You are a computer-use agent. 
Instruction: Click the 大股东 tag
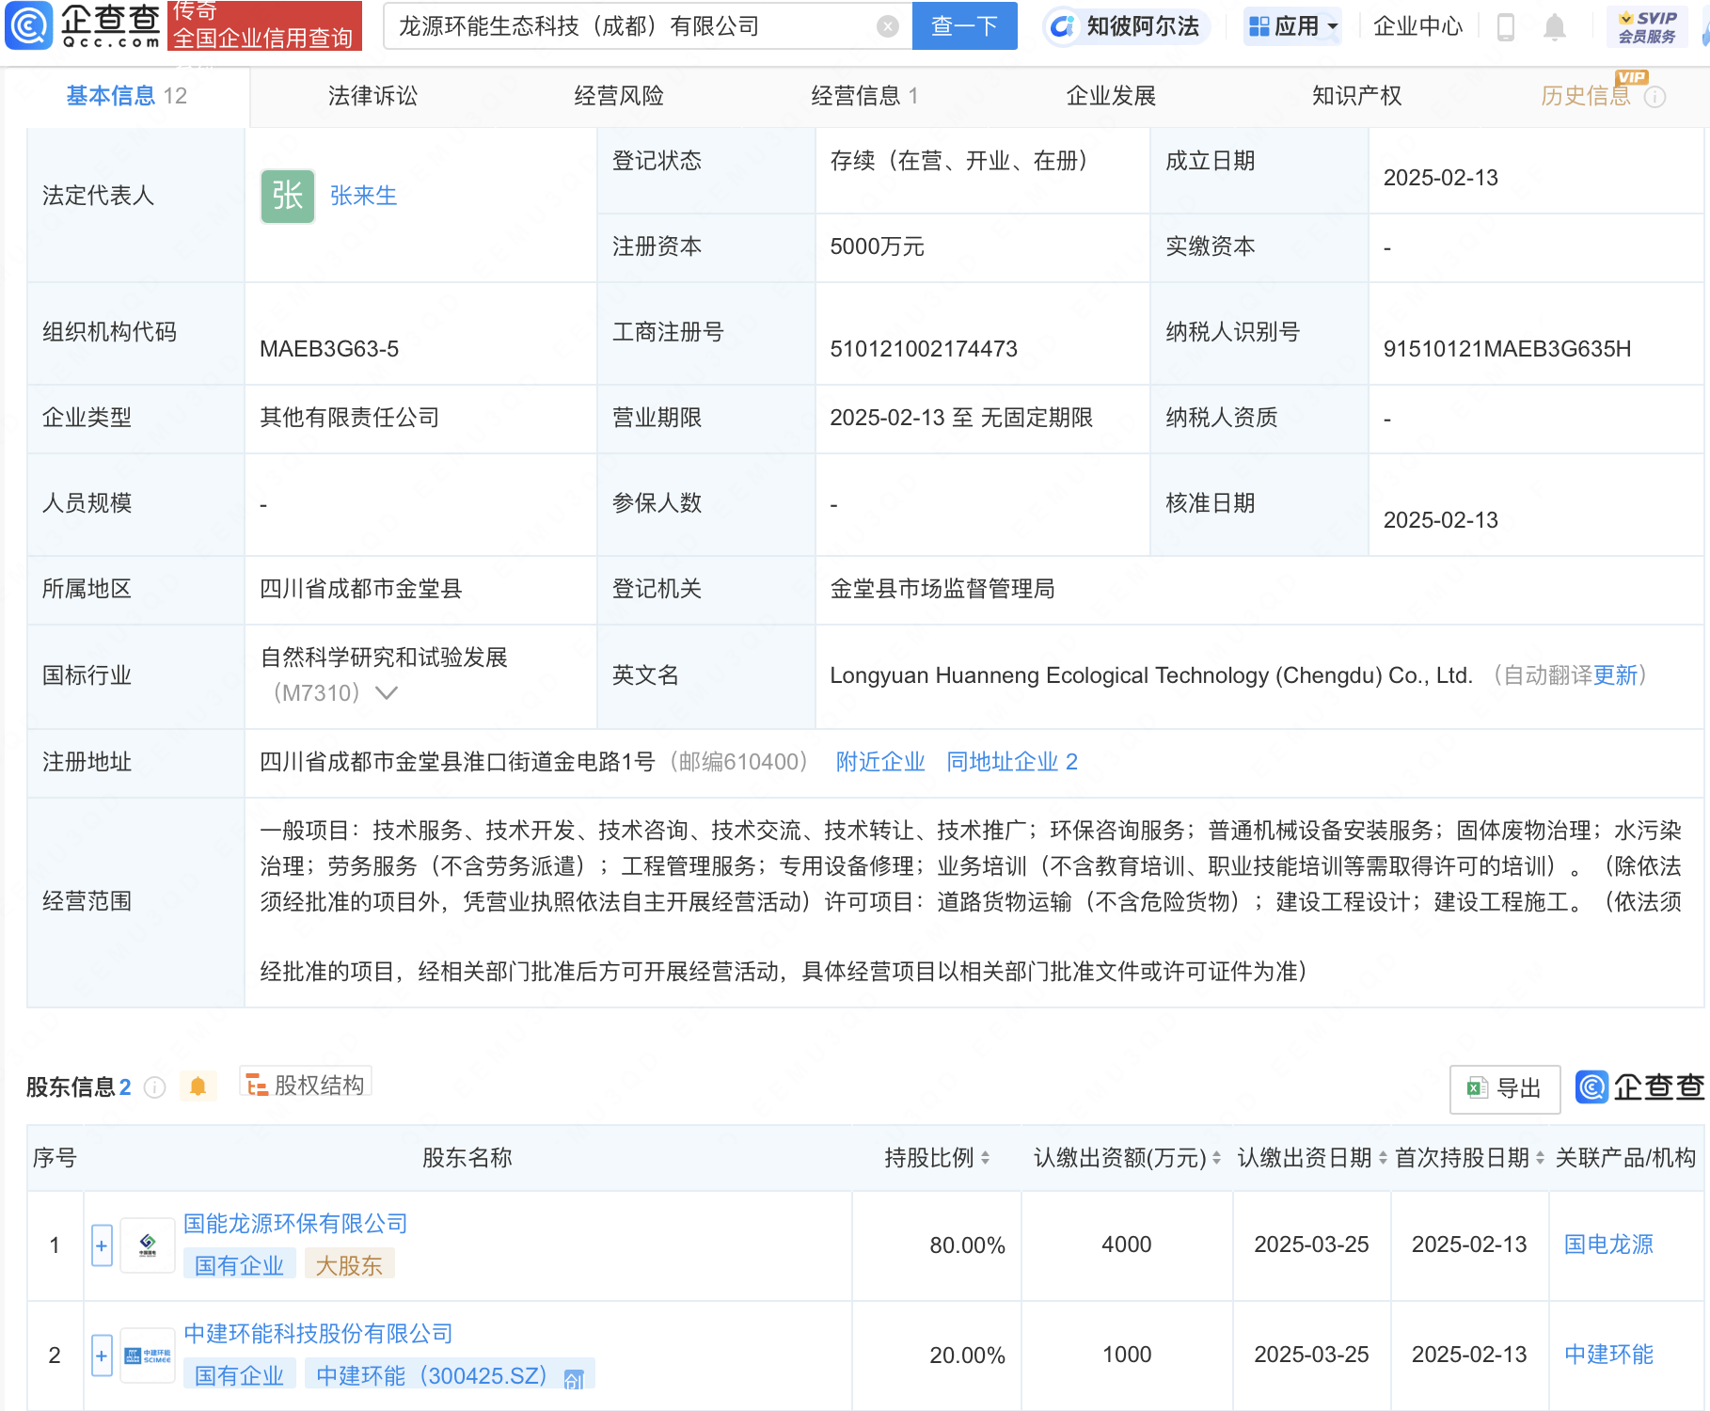tap(349, 1266)
